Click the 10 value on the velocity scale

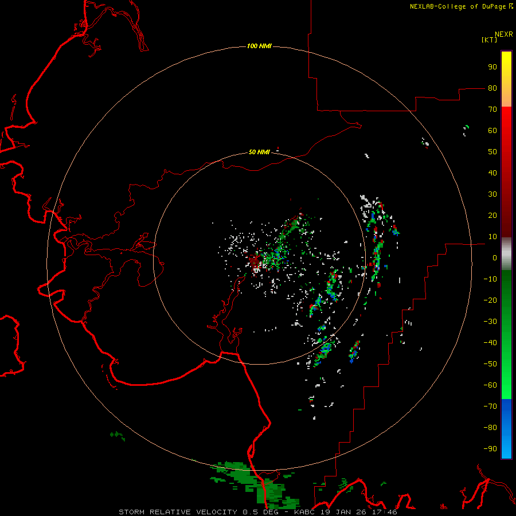click(x=492, y=237)
